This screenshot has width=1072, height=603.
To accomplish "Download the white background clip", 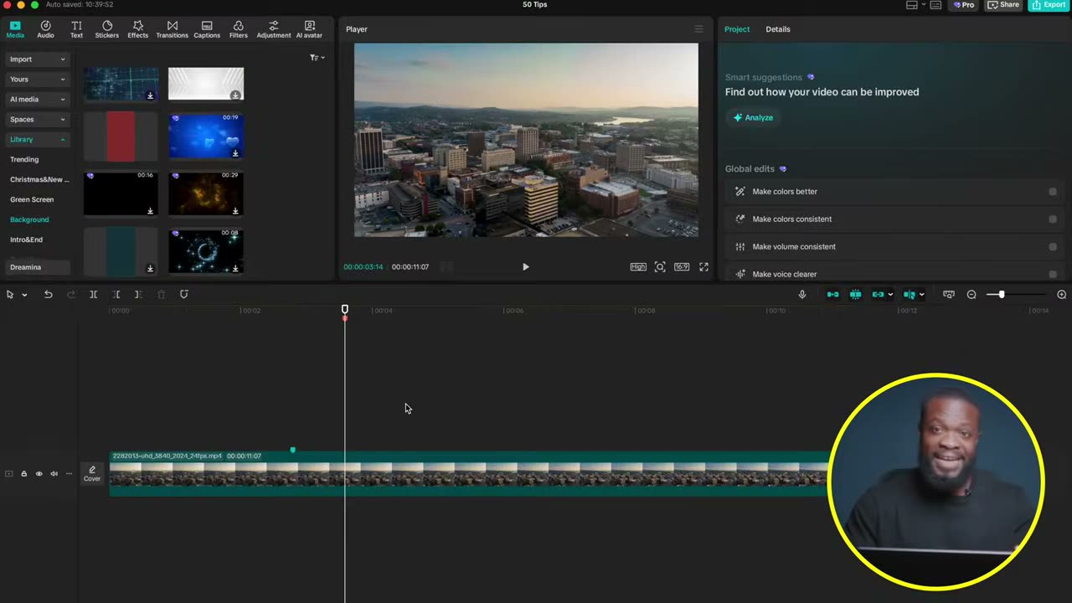I will pos(235,95).
